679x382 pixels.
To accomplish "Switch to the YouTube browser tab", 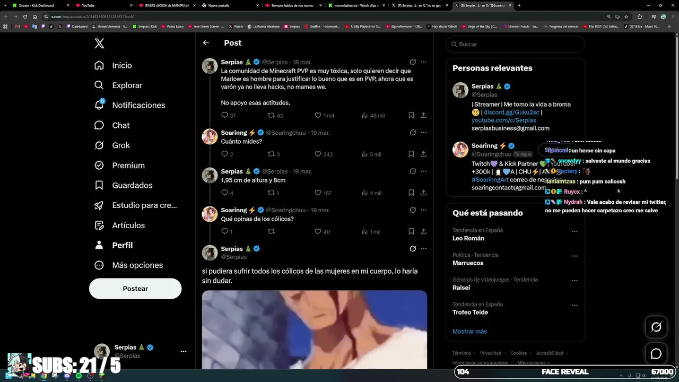I will [x=104, y=5].
